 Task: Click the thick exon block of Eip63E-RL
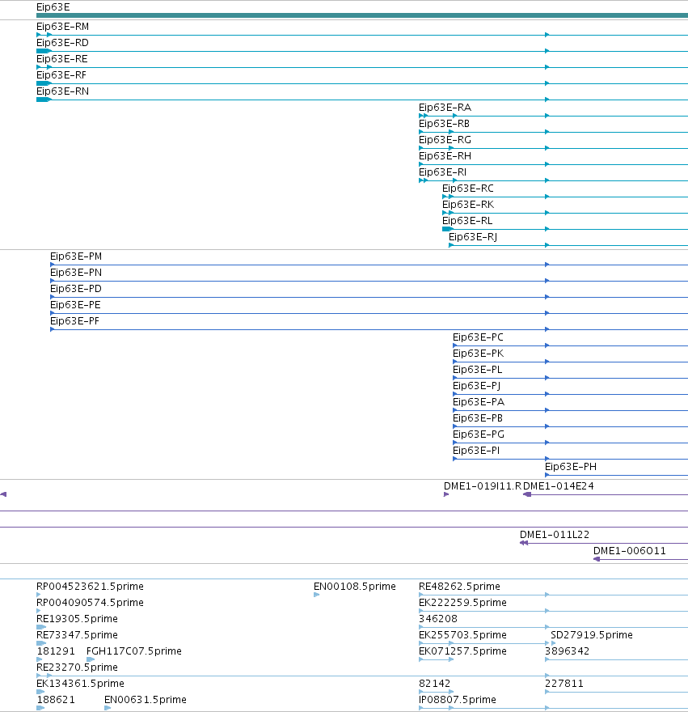(447, 229)
